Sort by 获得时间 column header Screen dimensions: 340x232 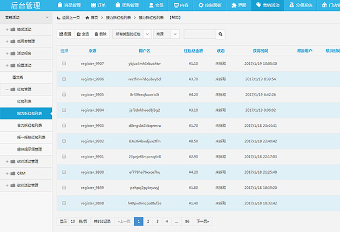coord(261,51)
